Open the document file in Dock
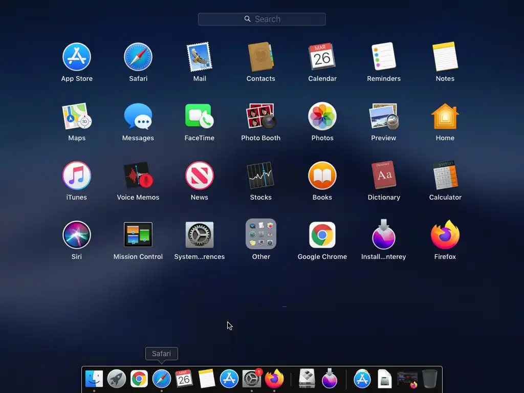Screen dimensions: 524x393 [x=384, y=379]
